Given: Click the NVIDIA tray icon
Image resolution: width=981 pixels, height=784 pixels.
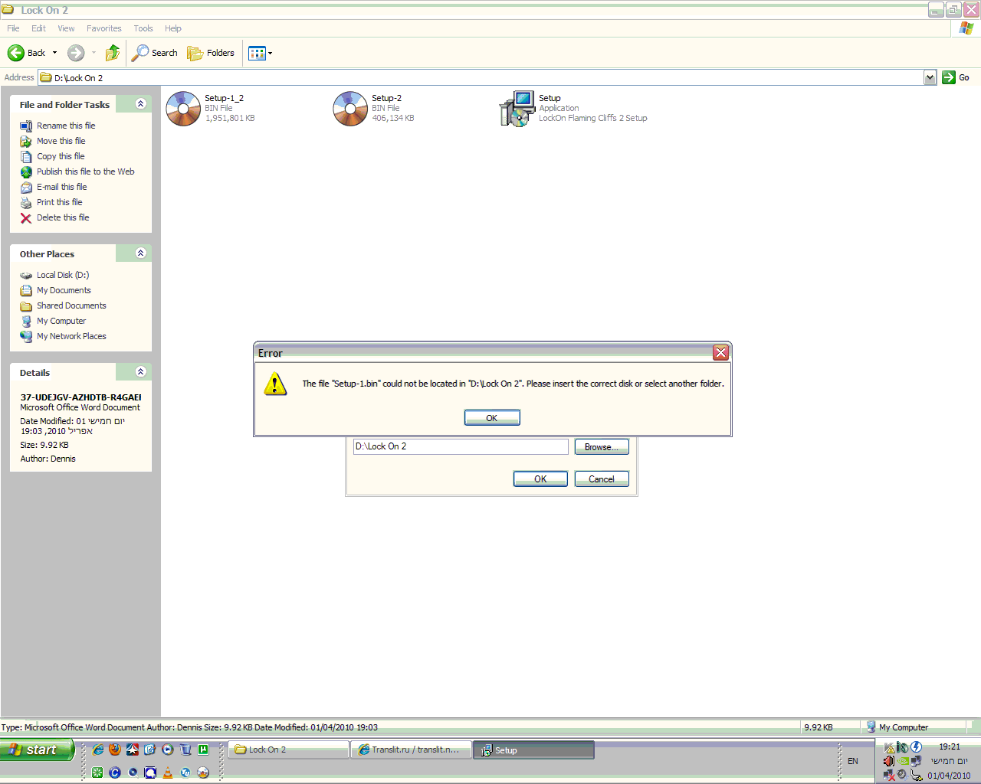Looking at the screenshot, I should point(903,761).
